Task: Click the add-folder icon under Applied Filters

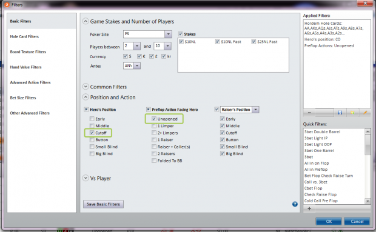Action: coord(352,113)
